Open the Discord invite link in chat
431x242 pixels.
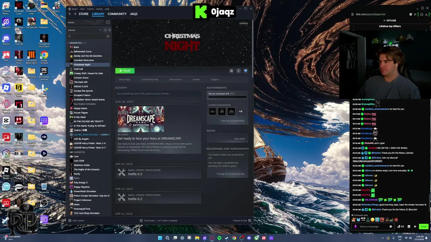pyautogui.click(x=367, y=161)
